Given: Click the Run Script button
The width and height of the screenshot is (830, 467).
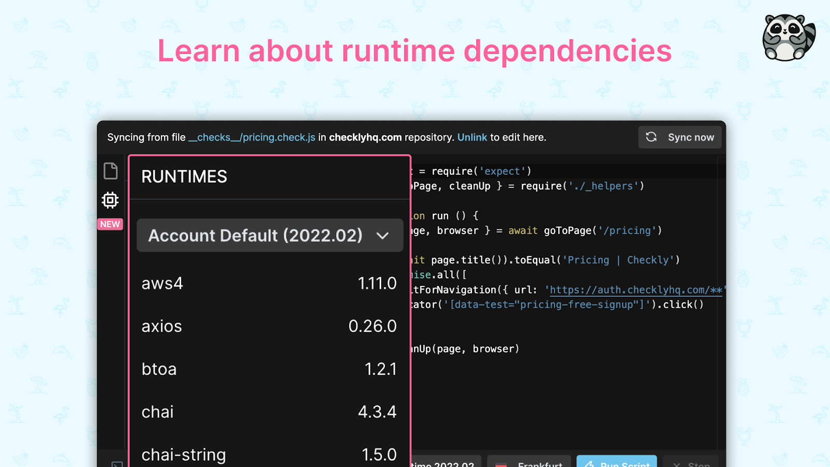Looking at the screenshot, I should click(616, 464).
